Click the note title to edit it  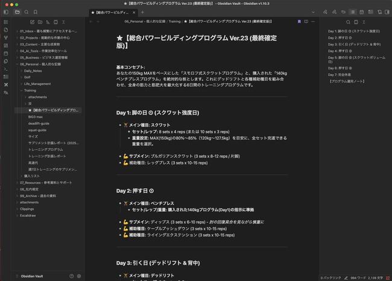197,42
